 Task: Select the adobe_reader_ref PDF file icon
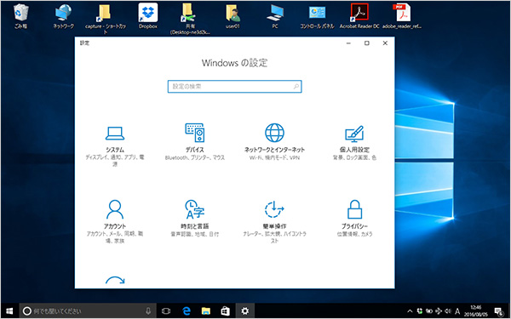click(402, 16)
